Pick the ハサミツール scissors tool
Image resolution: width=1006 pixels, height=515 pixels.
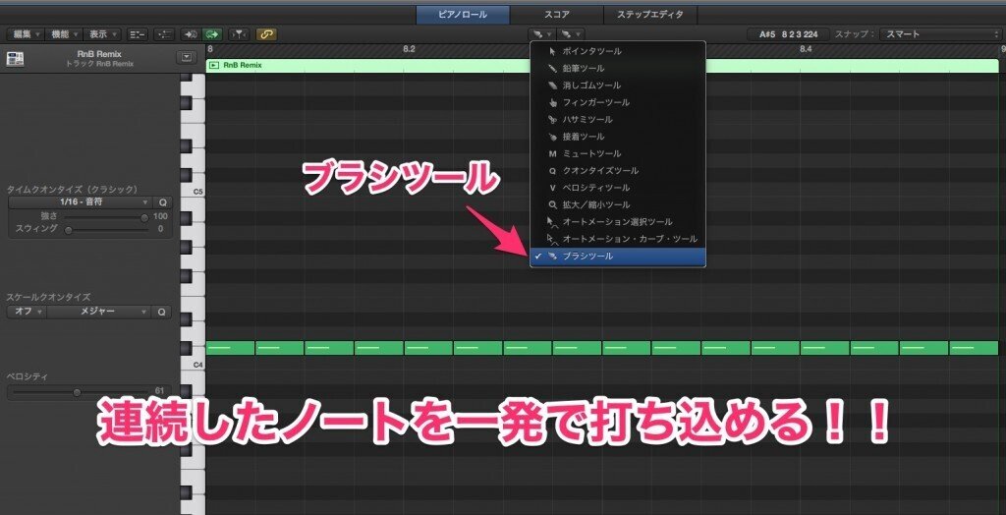[618, 120]
